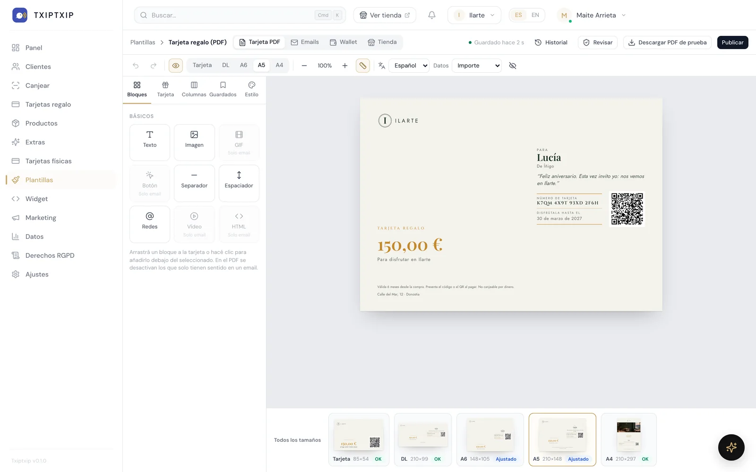756x472 pixels.
Task: Switch interface language to EN
Action: [535, 15]
